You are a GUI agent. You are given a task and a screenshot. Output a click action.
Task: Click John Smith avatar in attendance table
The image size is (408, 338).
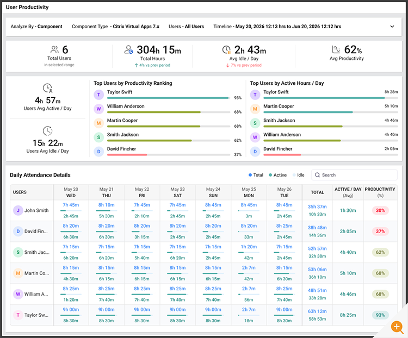coord(18,210)
